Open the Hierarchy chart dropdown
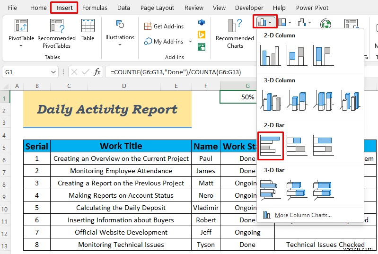 [x=284, y=22]
